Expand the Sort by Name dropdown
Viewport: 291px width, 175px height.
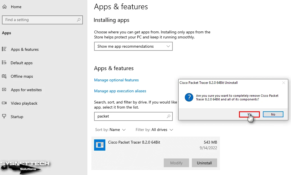[110, 130]
